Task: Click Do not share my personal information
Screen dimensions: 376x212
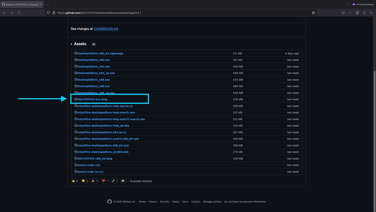Action: point(245,202)
